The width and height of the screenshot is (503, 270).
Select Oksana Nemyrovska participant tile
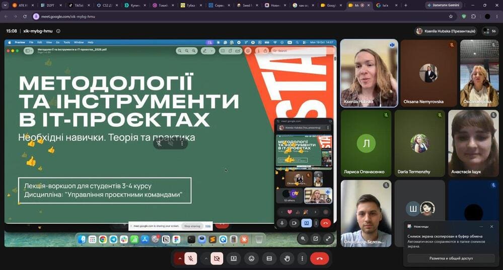(428, 73)
